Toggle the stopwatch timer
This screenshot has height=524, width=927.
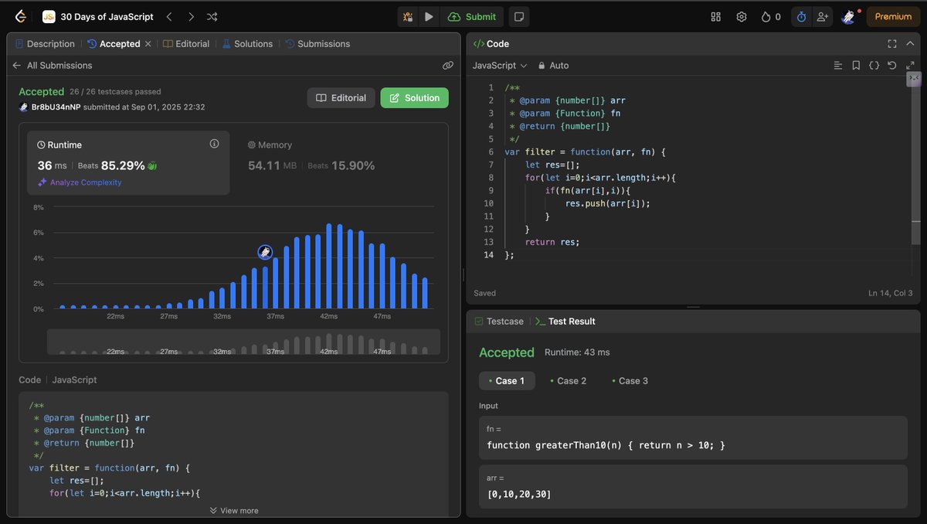pos(801,17)
